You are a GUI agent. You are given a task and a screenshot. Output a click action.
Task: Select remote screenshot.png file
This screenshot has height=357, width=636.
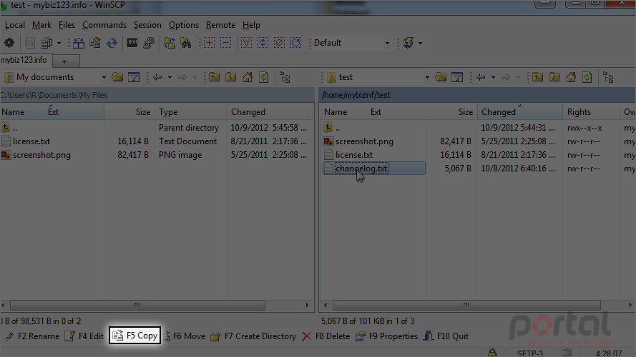pyautogui.click(x=364, y=141)
